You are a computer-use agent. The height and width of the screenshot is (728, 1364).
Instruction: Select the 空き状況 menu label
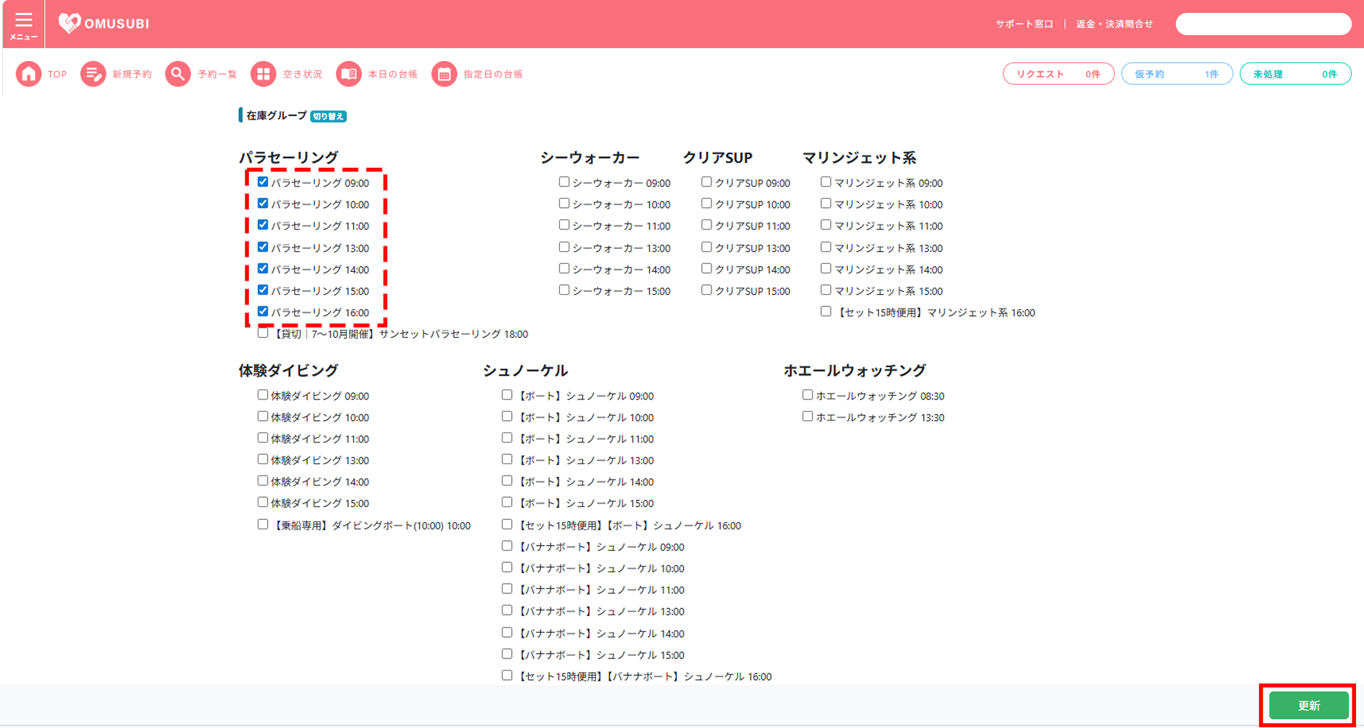point(302,74)
